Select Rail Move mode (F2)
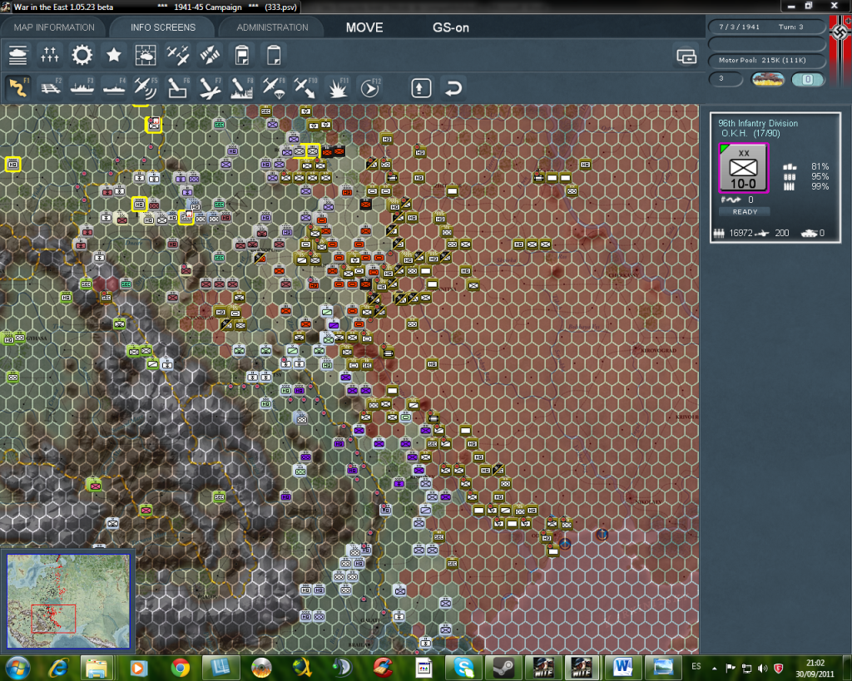 [x=51, y=87]
